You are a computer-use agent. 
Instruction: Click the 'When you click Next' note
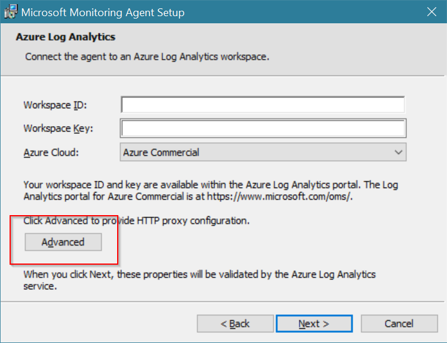coord(199,280)
